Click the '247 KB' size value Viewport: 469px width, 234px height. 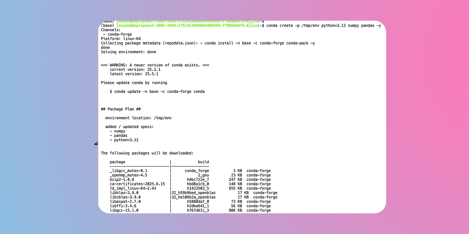236,179
